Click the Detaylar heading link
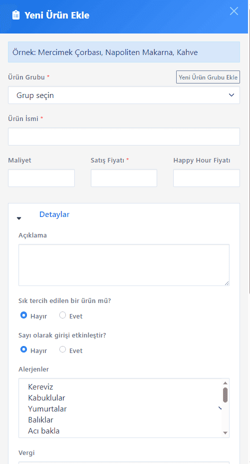The height and width of the screenshot is (464, 250). point(54,214)
